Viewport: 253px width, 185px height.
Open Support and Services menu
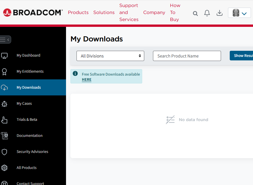pyautogui.click(x=129, y=13)
